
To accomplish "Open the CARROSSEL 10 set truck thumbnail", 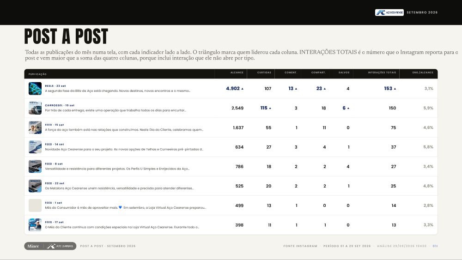I will pyautogui.click(x=35, y=108).
